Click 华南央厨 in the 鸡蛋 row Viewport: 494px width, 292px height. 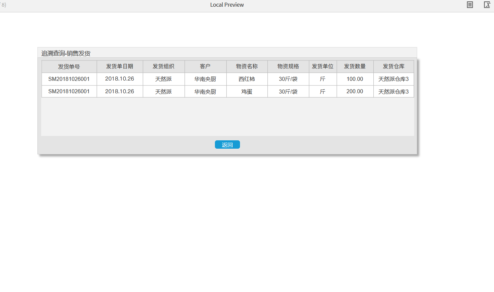coord(206,92)
